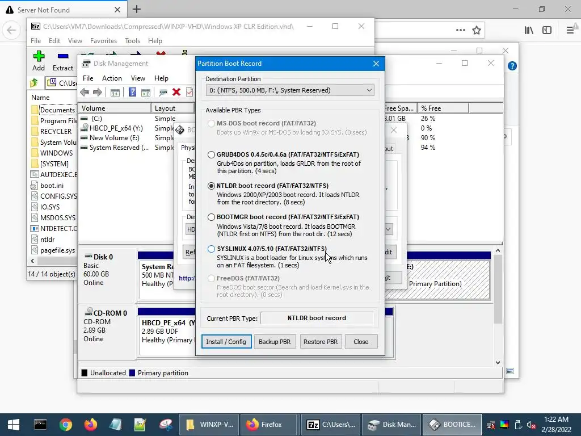Click the blue question mark help icon

(512, 66)
